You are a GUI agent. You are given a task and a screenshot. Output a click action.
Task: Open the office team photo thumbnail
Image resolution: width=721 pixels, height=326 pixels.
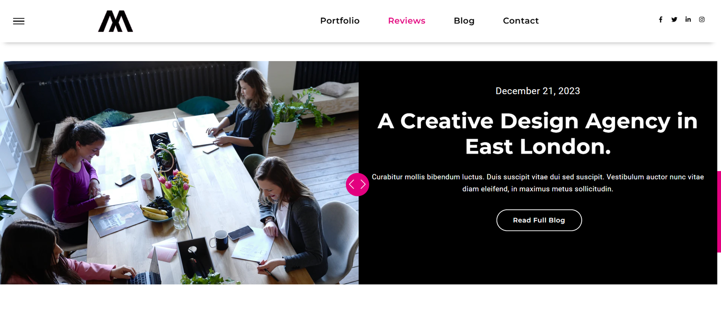tap(179, 172)
